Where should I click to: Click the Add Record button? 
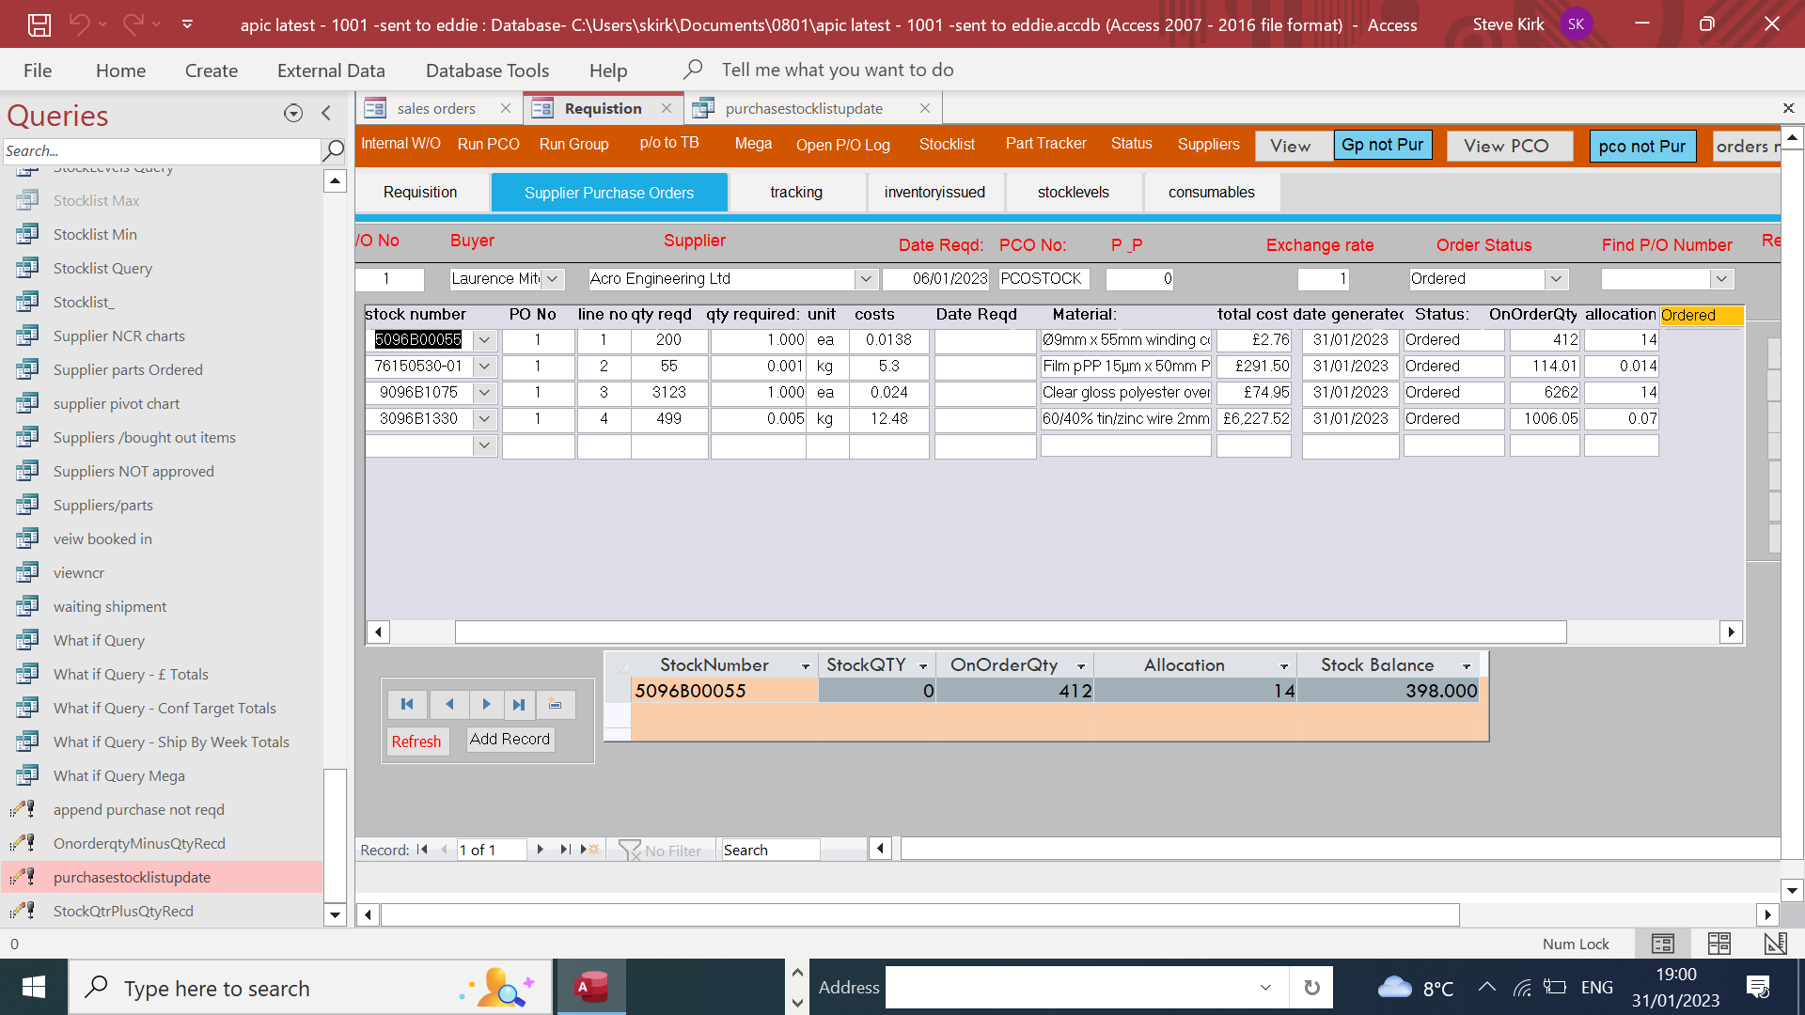click(x=510, y=740)
